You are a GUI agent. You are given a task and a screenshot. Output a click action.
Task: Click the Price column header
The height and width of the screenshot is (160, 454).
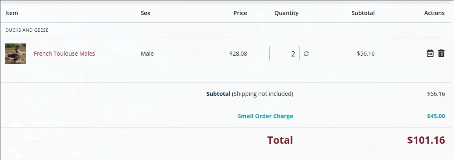click(x=240, y=13)
